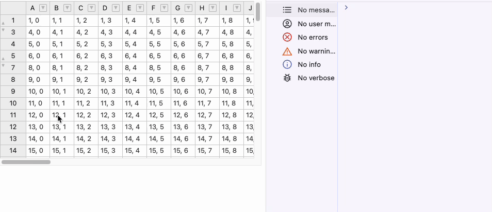Click the errors icon in console sidebar
492x212 pixels.
[x=287, y=38]
